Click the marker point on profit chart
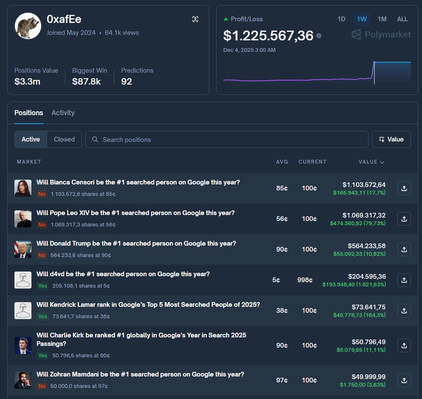 point(374,62)
